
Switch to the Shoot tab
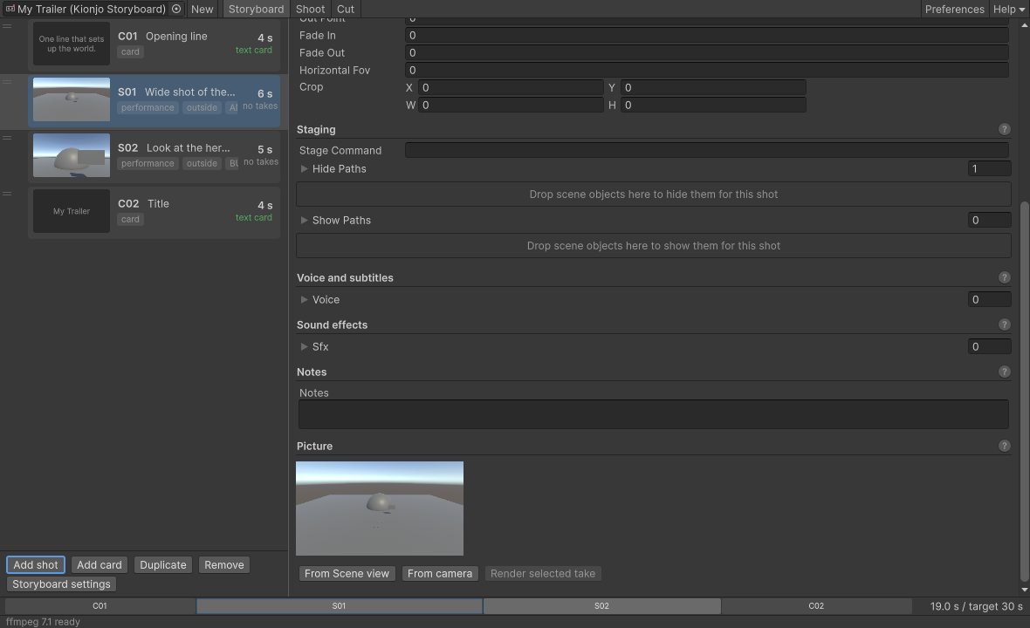310,10
